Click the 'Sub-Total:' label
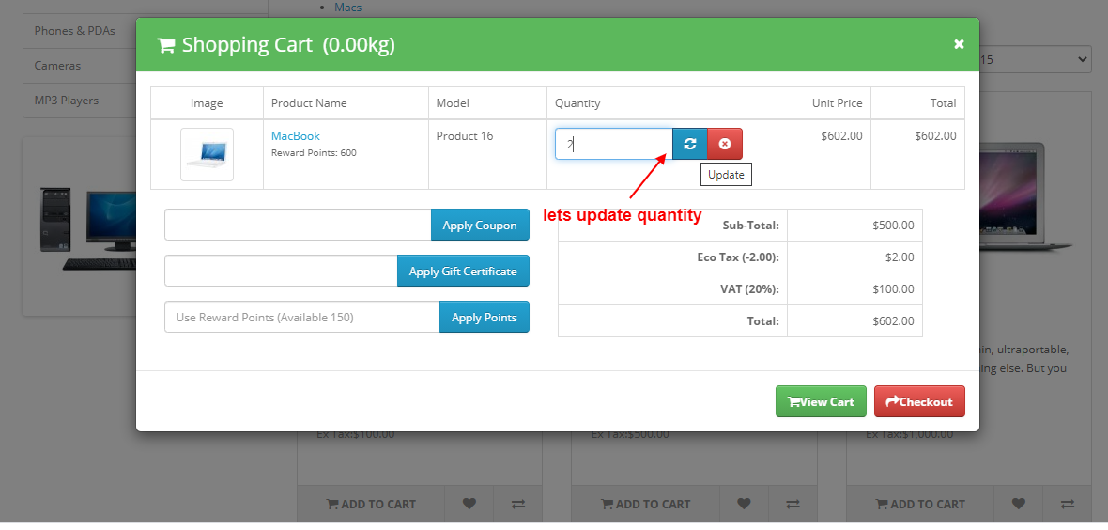Screen dimensions: 1108x530 (x=750, y=226)
